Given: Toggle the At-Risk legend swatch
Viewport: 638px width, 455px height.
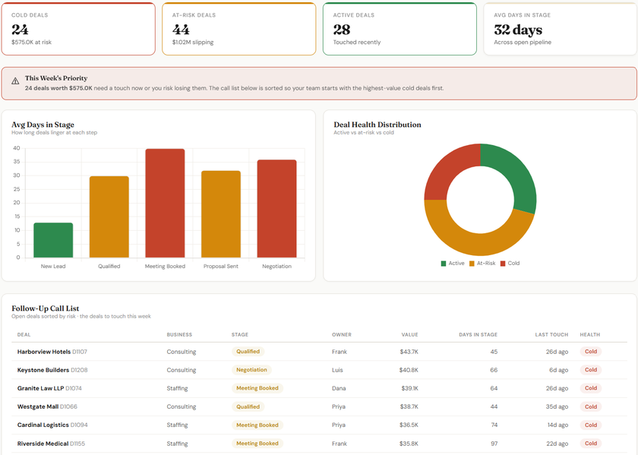Looking at the screenshot, I should (472, 264).
